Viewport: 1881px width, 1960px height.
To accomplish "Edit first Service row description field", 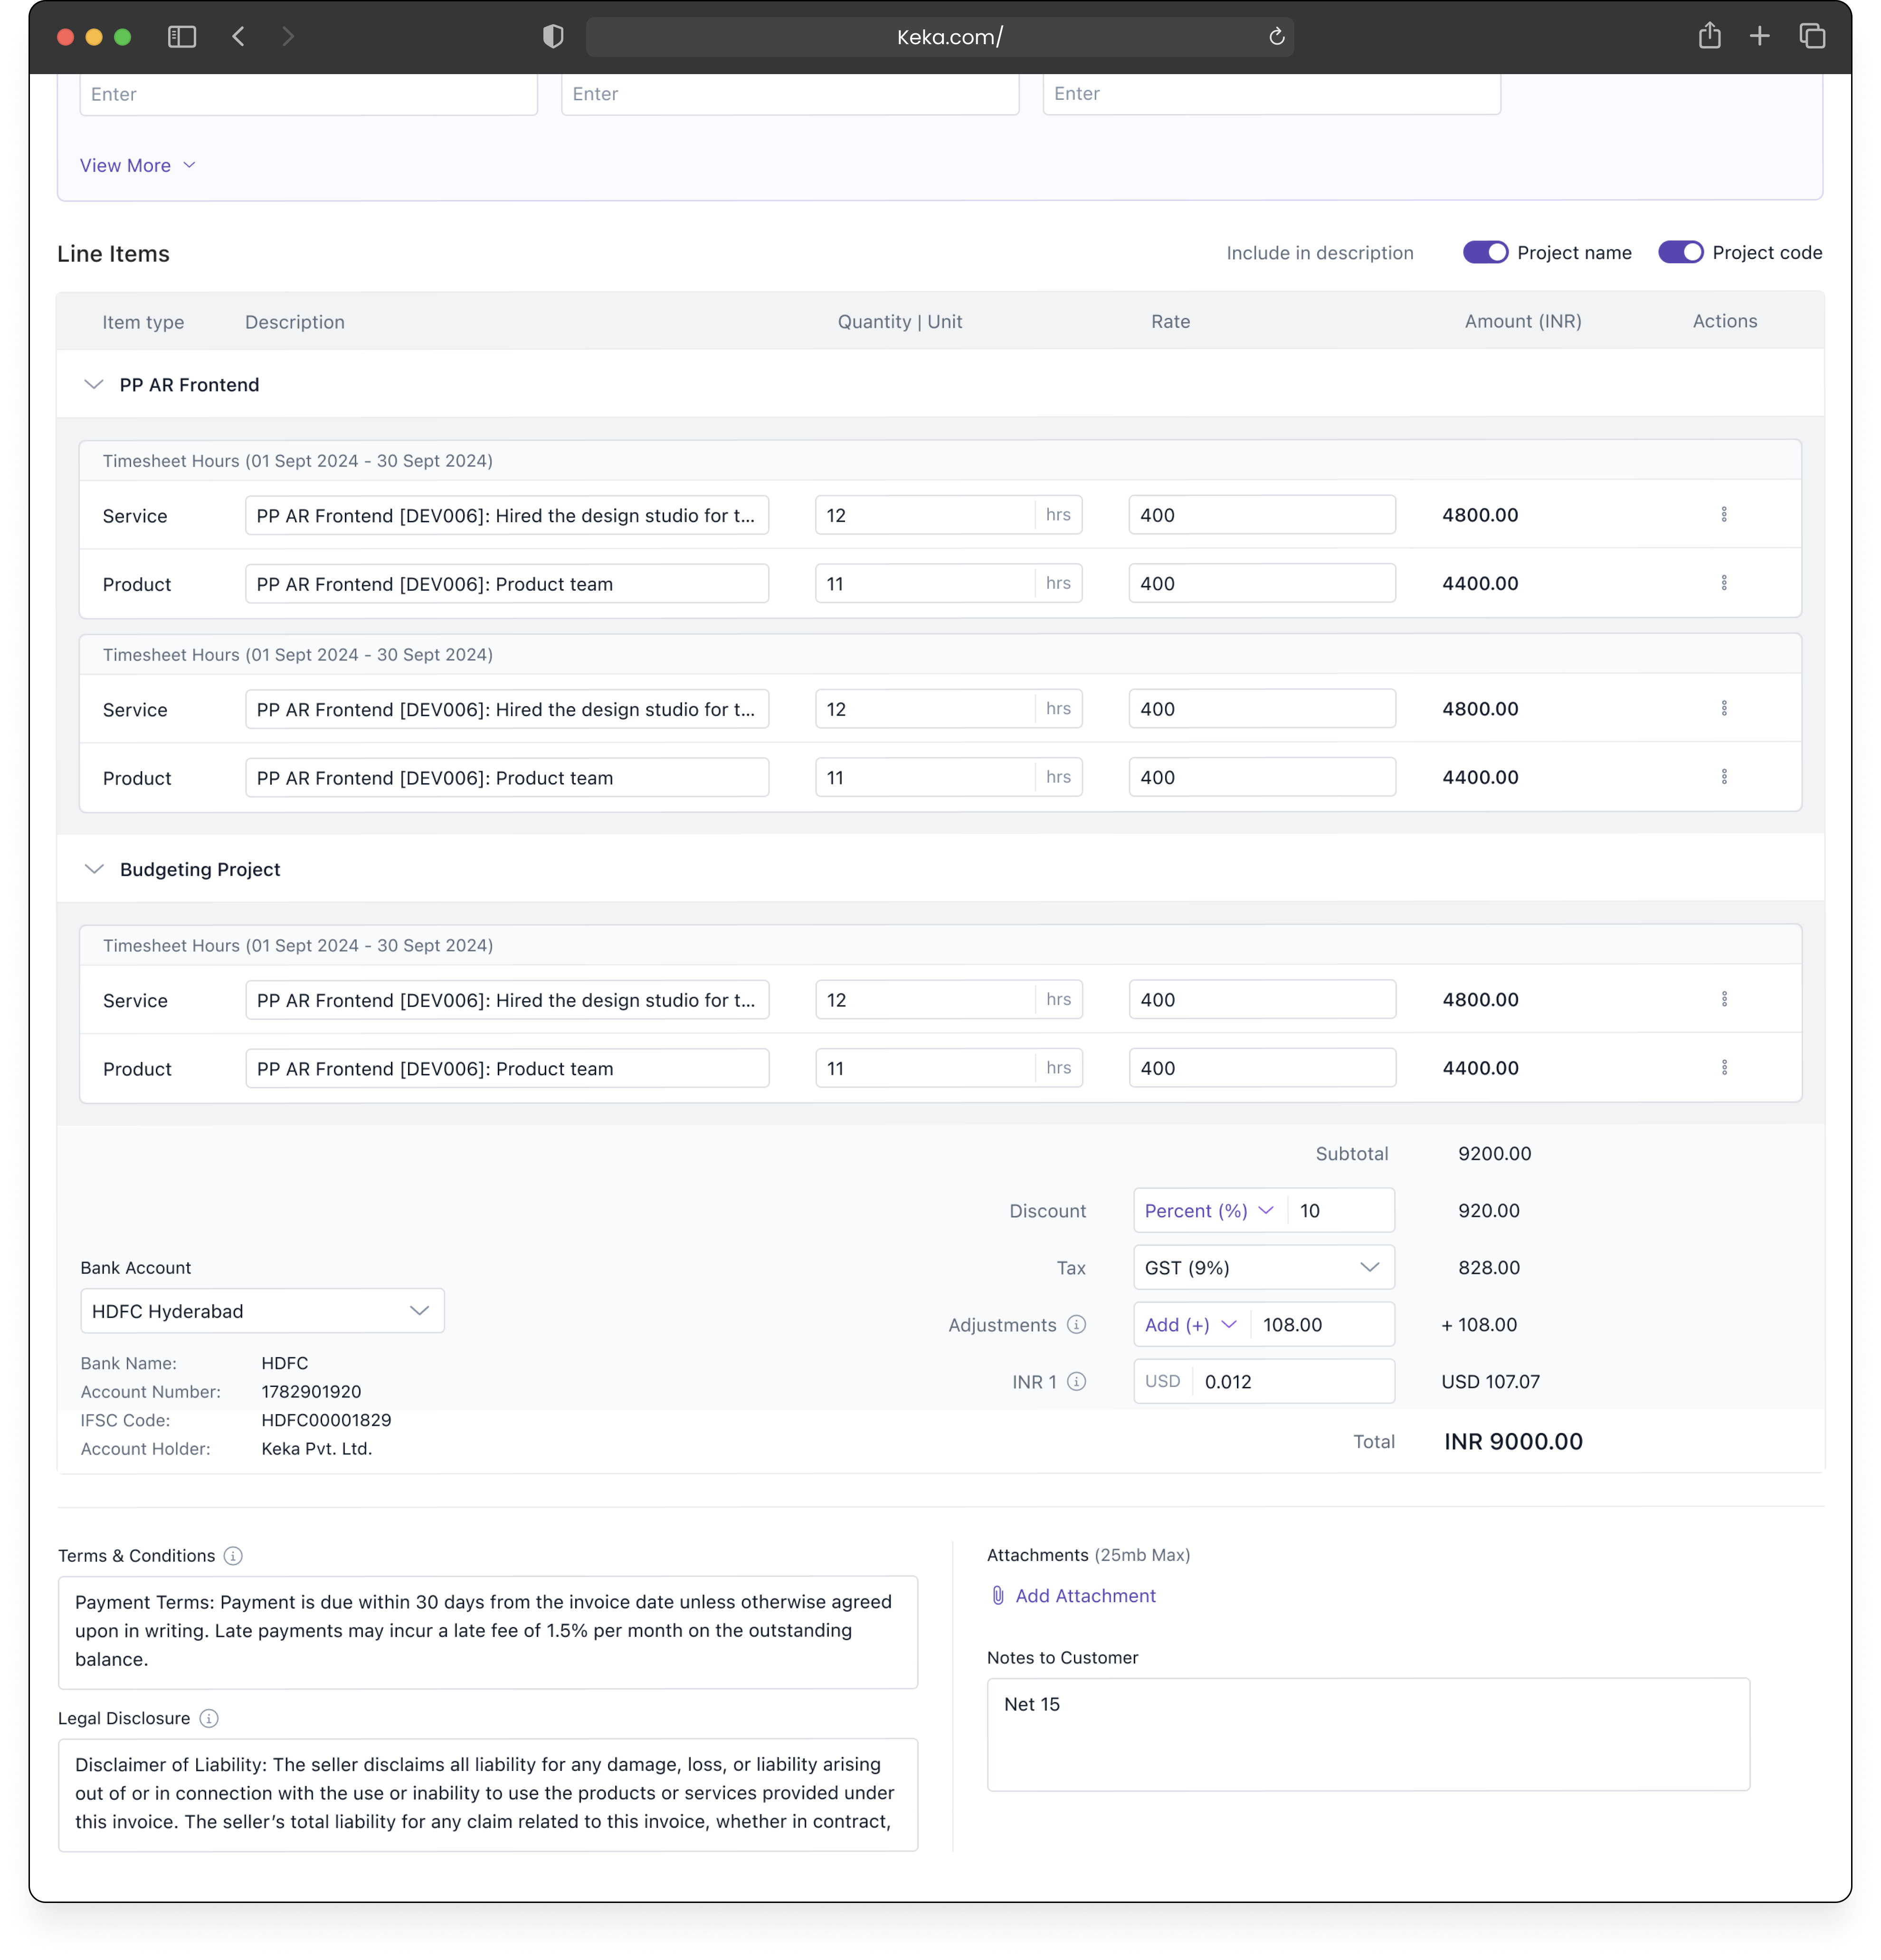I will tap(507, 515).
